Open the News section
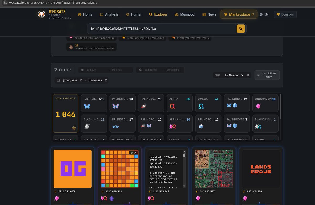 pyautogui.click(x=209, y=14)
